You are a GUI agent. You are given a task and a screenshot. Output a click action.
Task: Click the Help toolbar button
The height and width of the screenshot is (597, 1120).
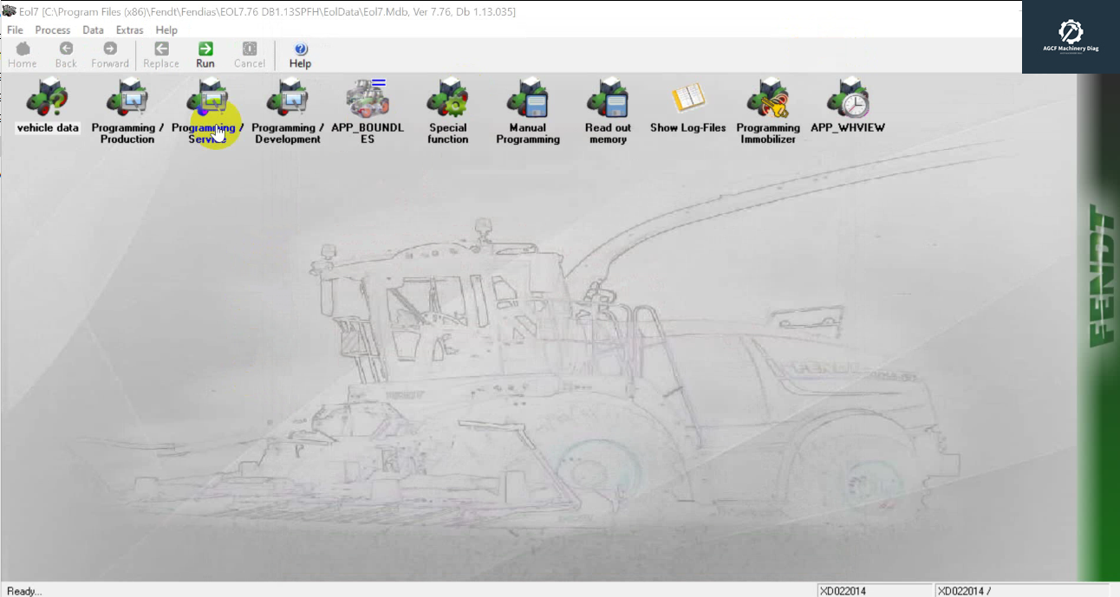[300, 52]
